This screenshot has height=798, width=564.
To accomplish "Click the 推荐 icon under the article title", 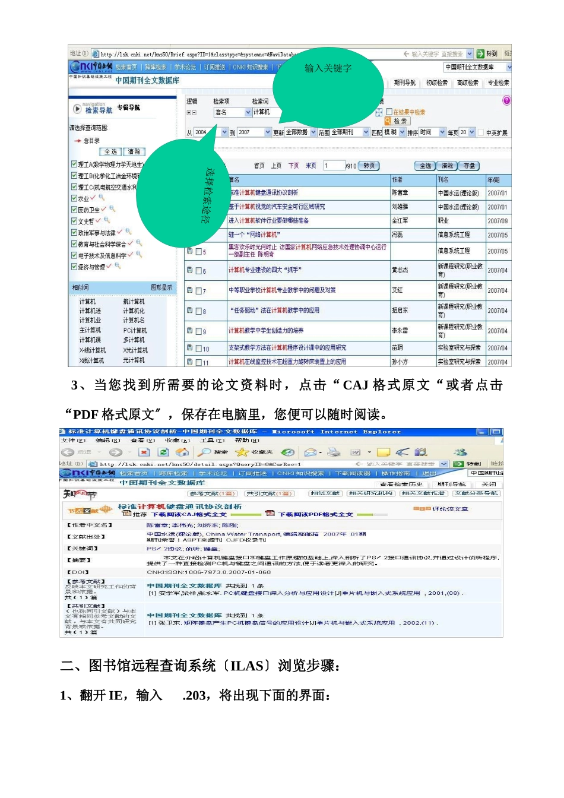I will point(126,514).
